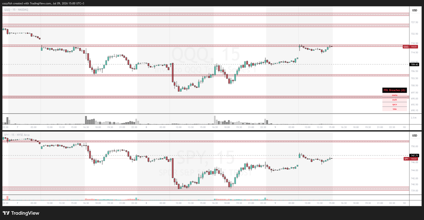Open the USD currency selector on SPY chart
Viewport: 424px width, 220px height.
click(x=414, y=136)
